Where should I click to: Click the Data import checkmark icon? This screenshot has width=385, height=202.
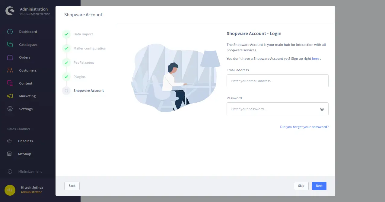(x=66, y=34)
